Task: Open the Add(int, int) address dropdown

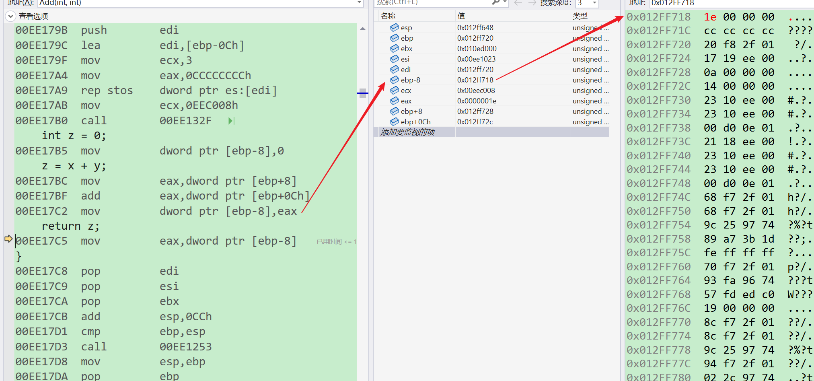Action: click(359, 3)
